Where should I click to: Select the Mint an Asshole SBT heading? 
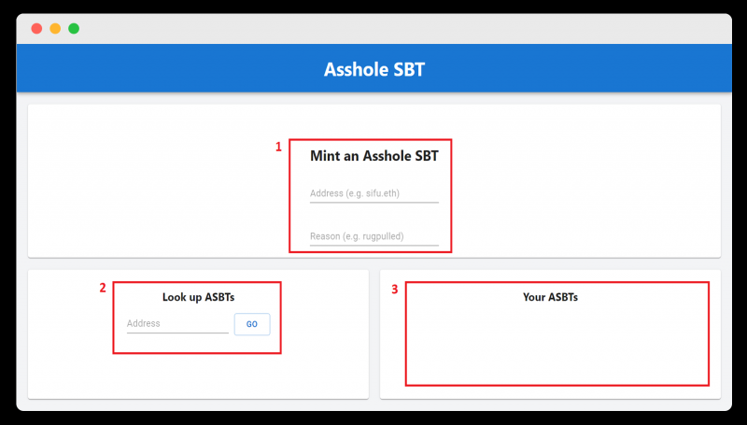tap(374, 156)
